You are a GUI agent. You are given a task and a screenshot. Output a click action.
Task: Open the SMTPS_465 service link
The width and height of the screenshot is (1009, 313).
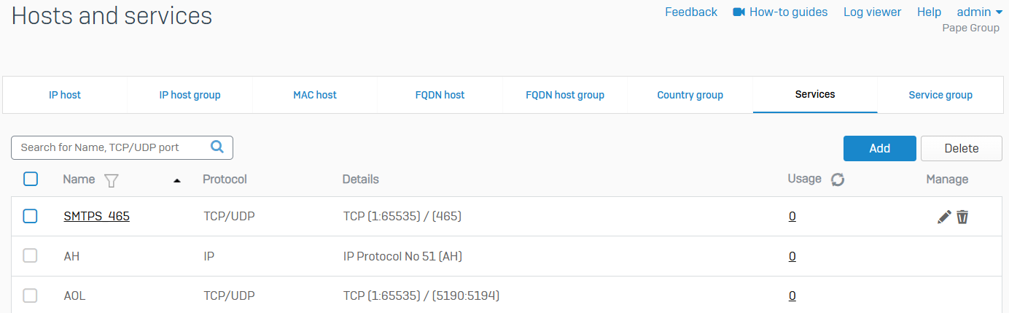pyautogui.click(x=96, y=217)
